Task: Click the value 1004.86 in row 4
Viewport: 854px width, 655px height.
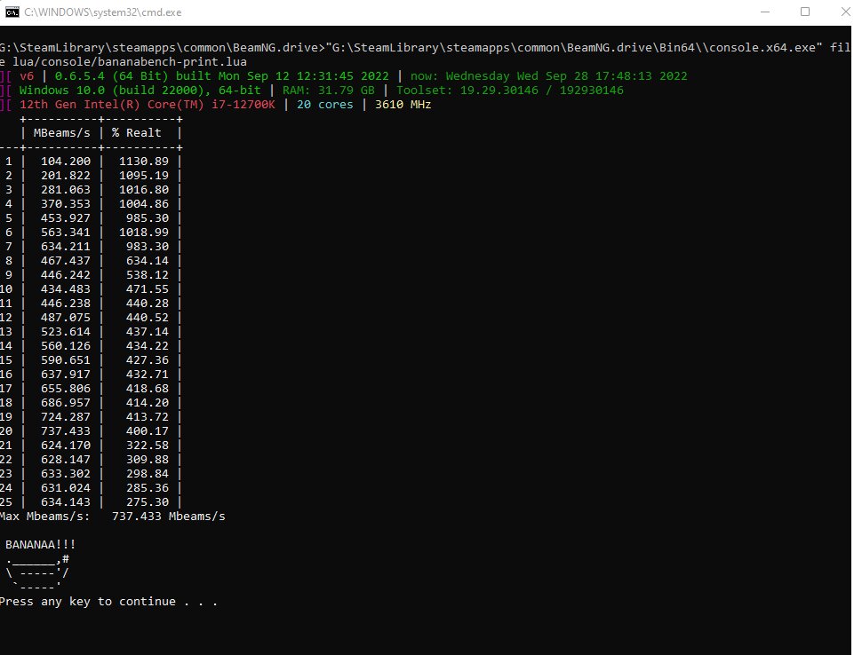Action: (144, 203)
